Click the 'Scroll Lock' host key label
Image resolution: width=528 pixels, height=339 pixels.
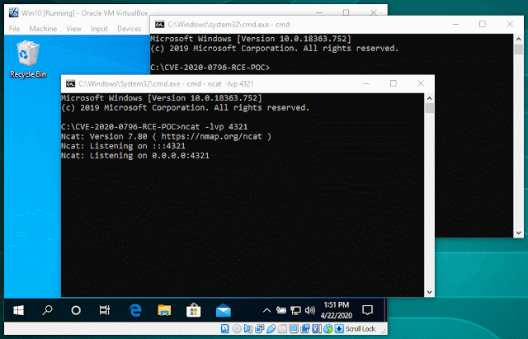[x=361, y=329]
